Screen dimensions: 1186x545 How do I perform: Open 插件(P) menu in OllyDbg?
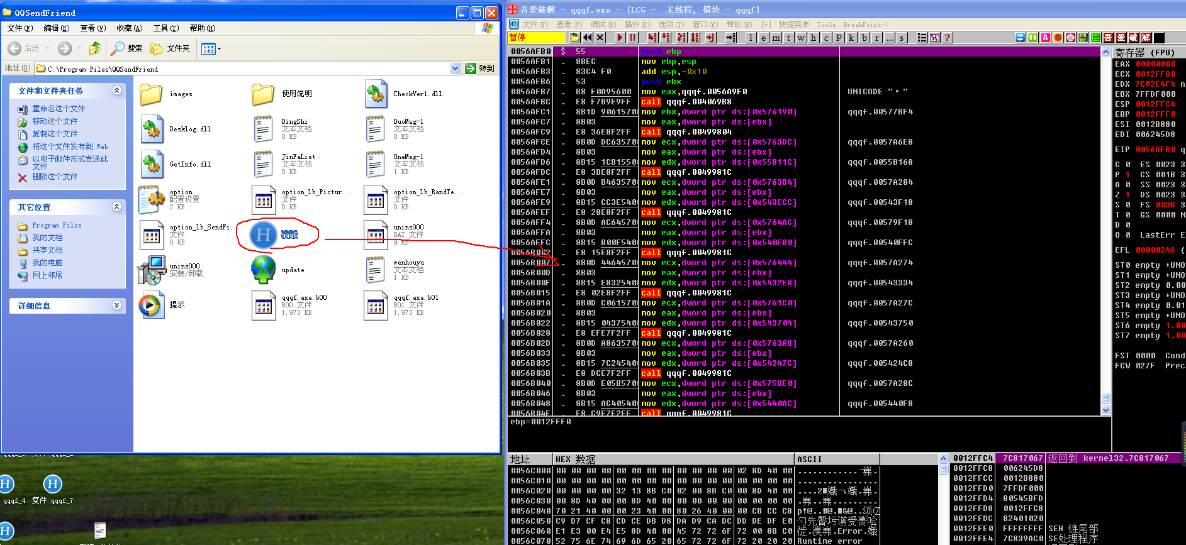(x=637, y=25)
